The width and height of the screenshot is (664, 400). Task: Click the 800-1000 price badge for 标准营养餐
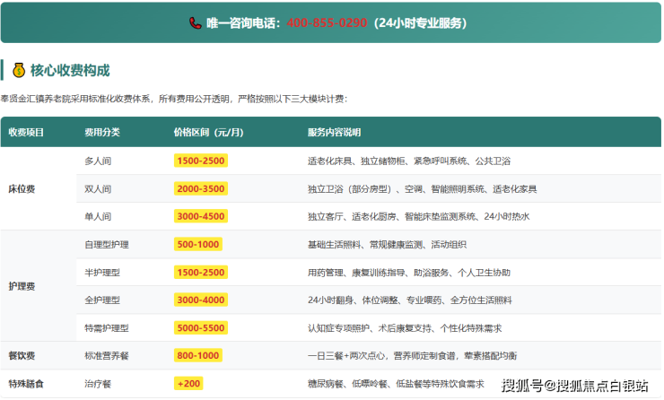tap(198, 356)
